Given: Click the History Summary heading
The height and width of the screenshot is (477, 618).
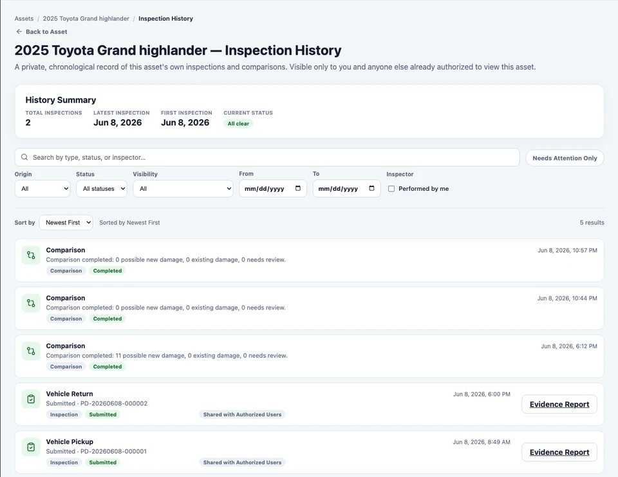Looking at the screenshot, I should (x=61, y=100).
